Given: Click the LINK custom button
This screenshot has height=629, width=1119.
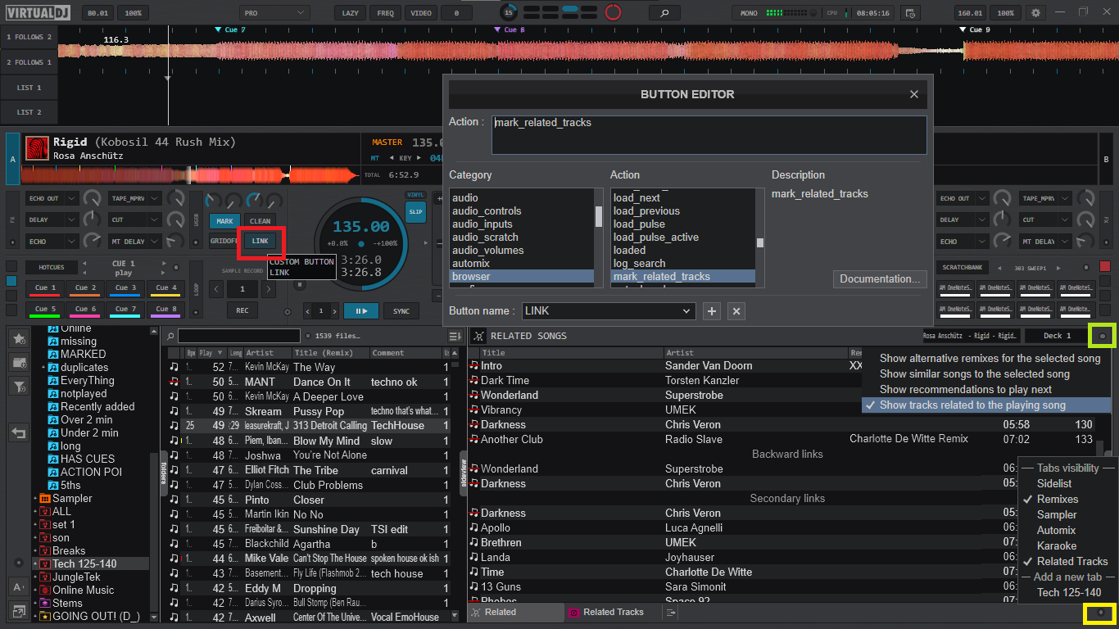Looking at the screenshot, I should click(x=260, y=241).
